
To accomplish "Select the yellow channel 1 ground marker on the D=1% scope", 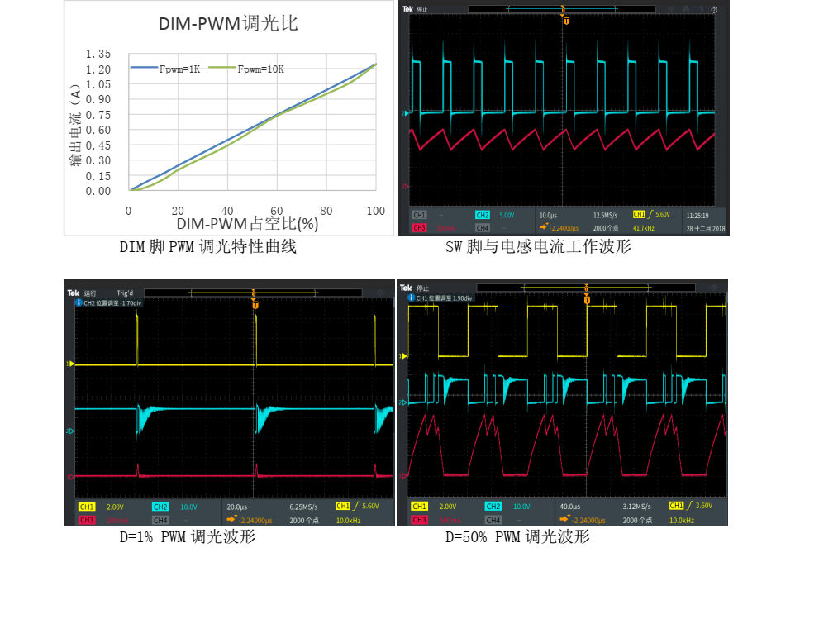I will pos(70,364).
